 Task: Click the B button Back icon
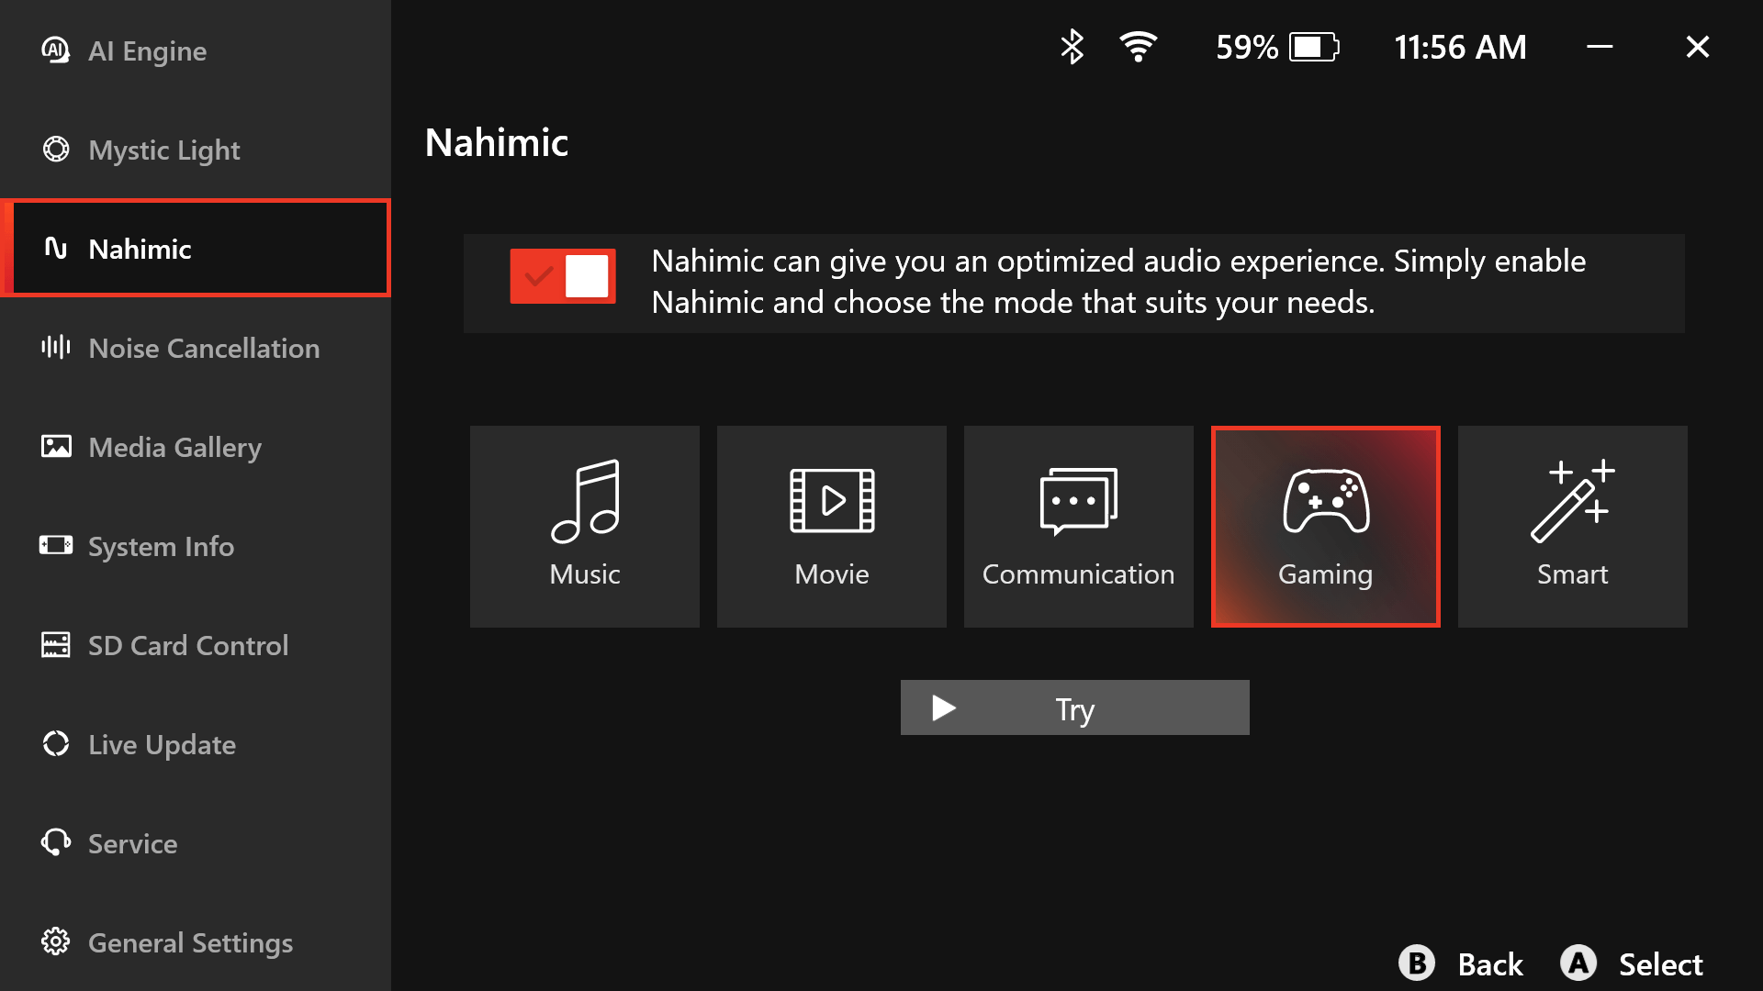pyautogui.click(x=1417, y=963)
